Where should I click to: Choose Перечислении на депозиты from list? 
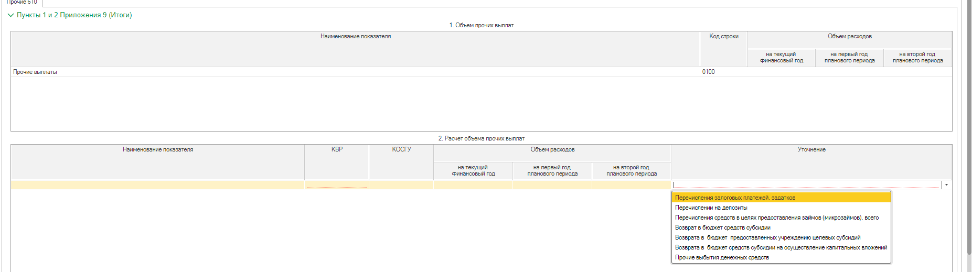click(x=711, y=208)
